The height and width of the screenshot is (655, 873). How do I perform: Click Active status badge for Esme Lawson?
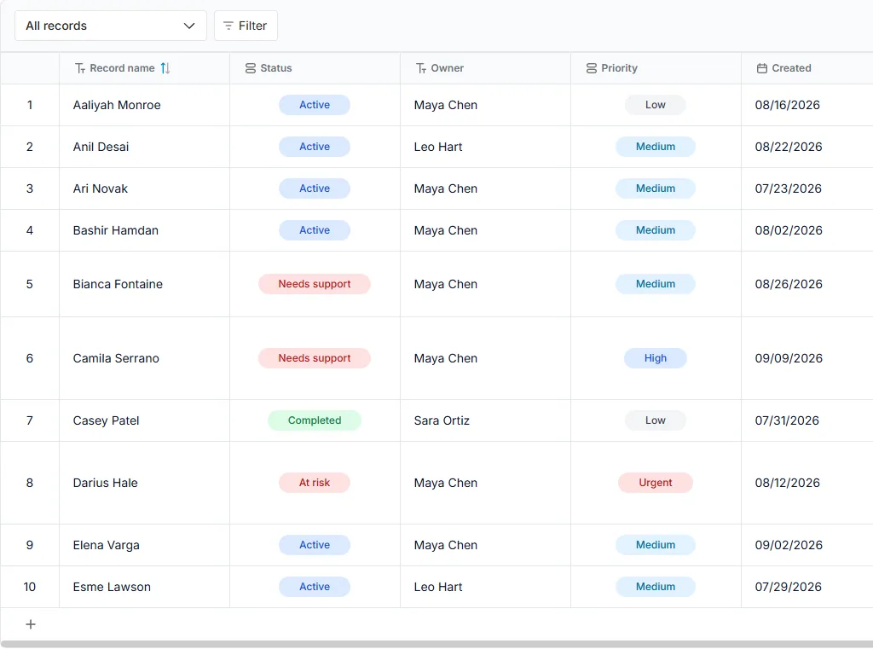(x=315, y=587)
